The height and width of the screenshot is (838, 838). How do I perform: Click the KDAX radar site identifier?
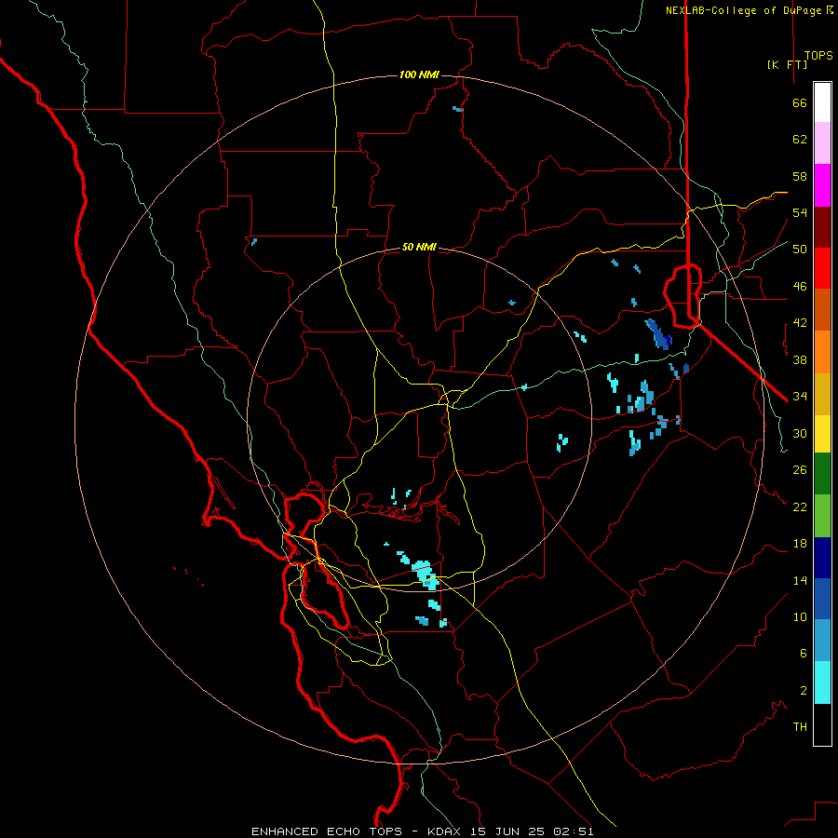(446, 831)
